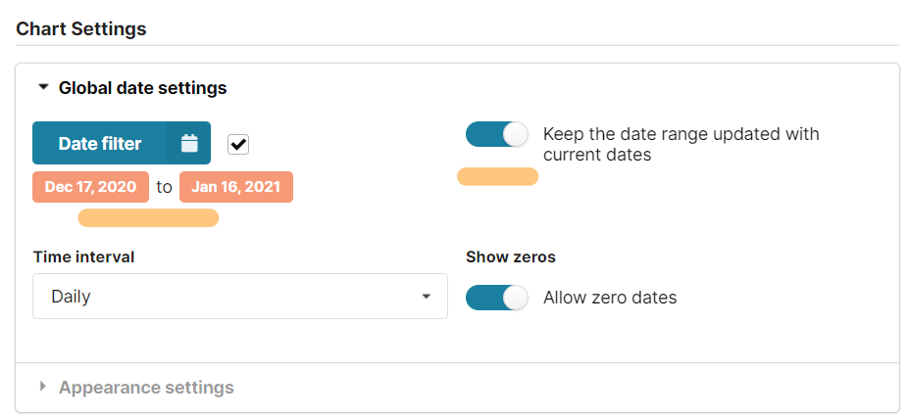Click the Time interval field label
This screenshot has width=908, height=417.
click(83, 257)
